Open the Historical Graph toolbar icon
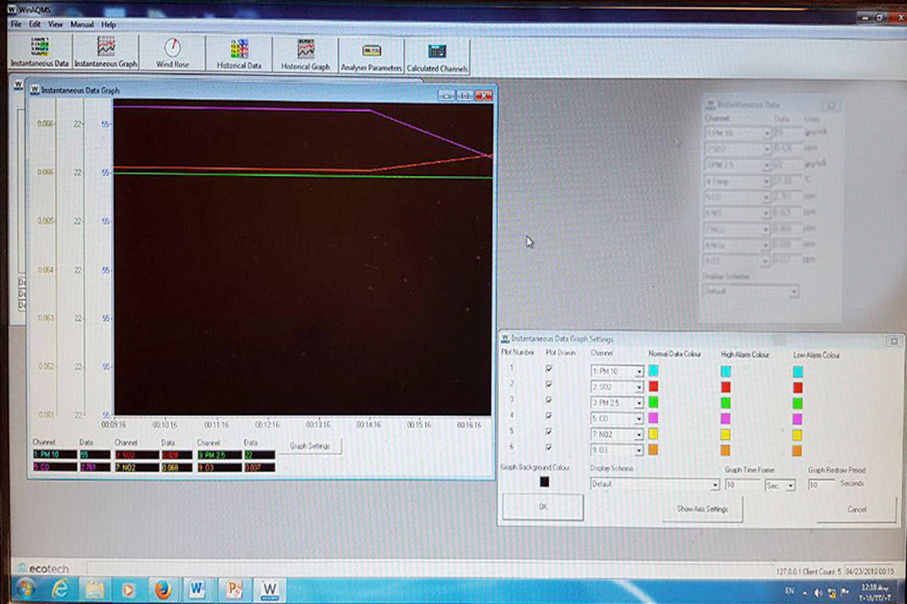The image size is (907, 604). tap(305, 54)
